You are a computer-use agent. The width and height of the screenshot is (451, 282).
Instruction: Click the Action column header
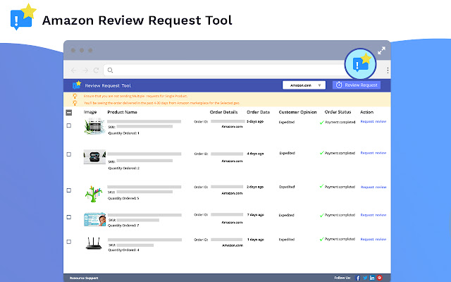[366, 112]
